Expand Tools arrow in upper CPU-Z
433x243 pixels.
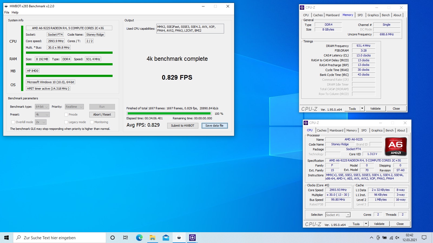click(x=362, y=109)
